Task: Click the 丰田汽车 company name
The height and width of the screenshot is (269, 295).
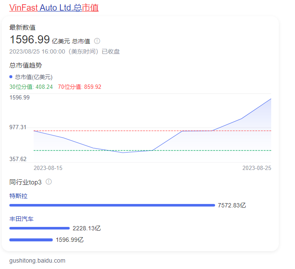Action: coord(21,219)
